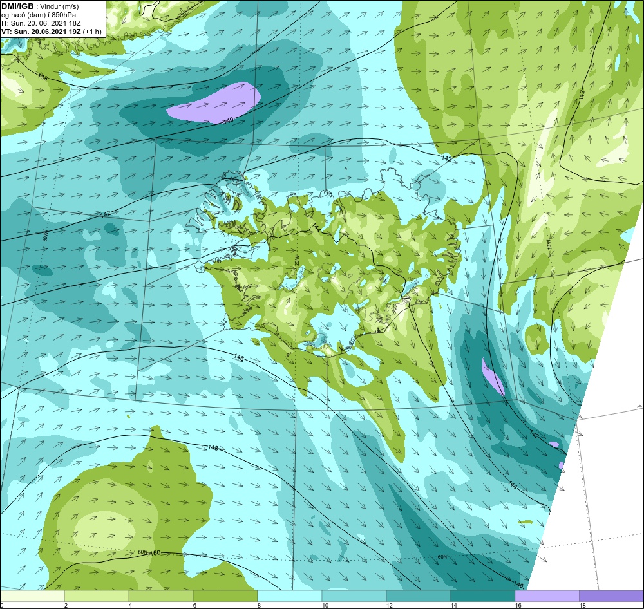Viewport: 644px width, 609px height.
Task: Click the '20W' meridian label
Action: click(x=296, y=259)
